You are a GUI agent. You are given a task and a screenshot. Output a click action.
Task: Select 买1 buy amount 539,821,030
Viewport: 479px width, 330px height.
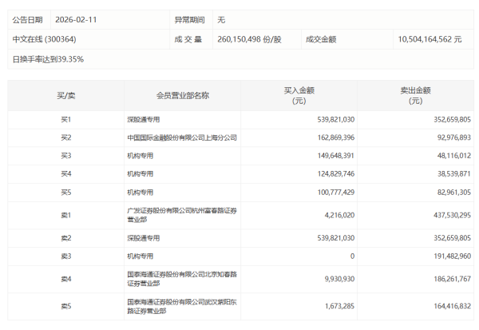(x=336, y=120)
